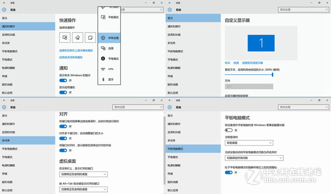Pick the 连接 entry in the popup list

[109, 48]
